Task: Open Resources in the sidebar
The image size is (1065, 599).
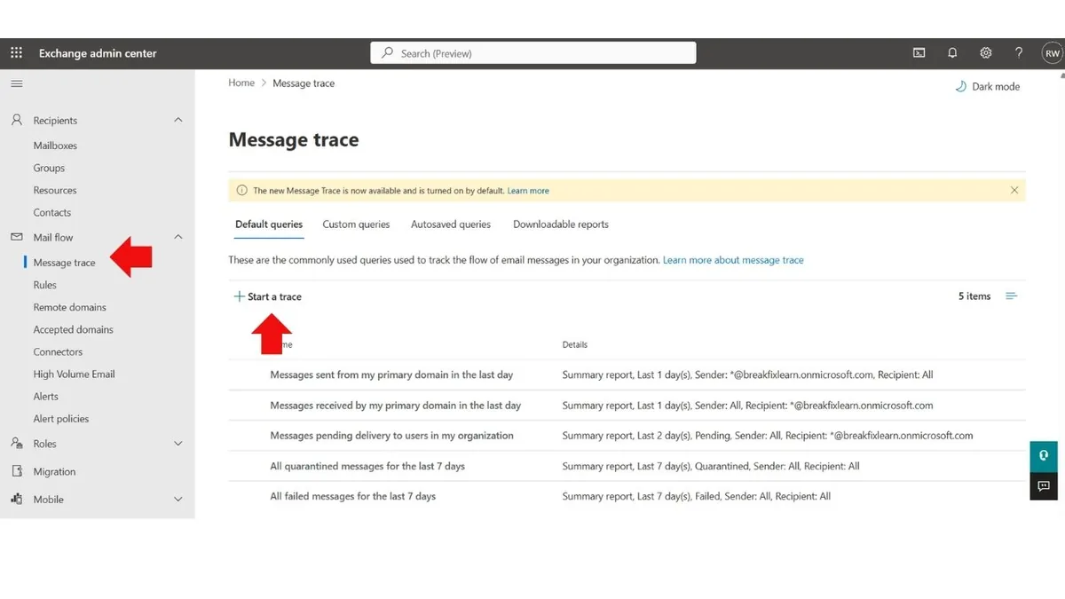Action: tap(55, 190)
